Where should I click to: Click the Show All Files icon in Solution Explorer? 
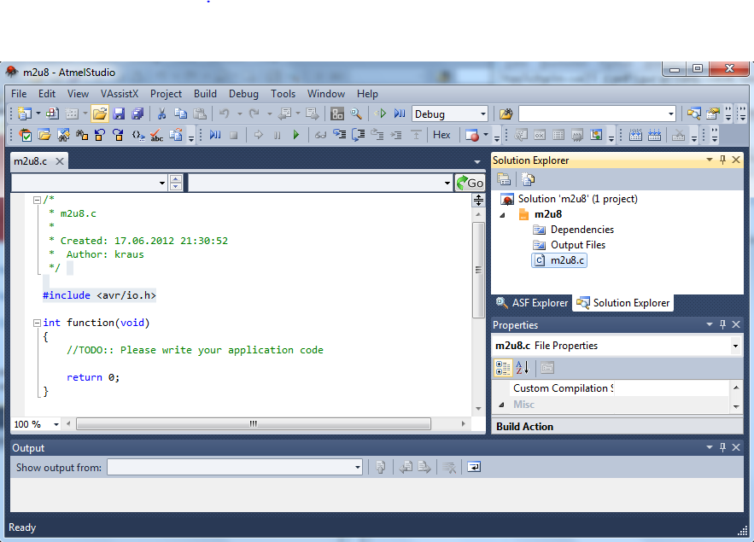coord(528,180)
